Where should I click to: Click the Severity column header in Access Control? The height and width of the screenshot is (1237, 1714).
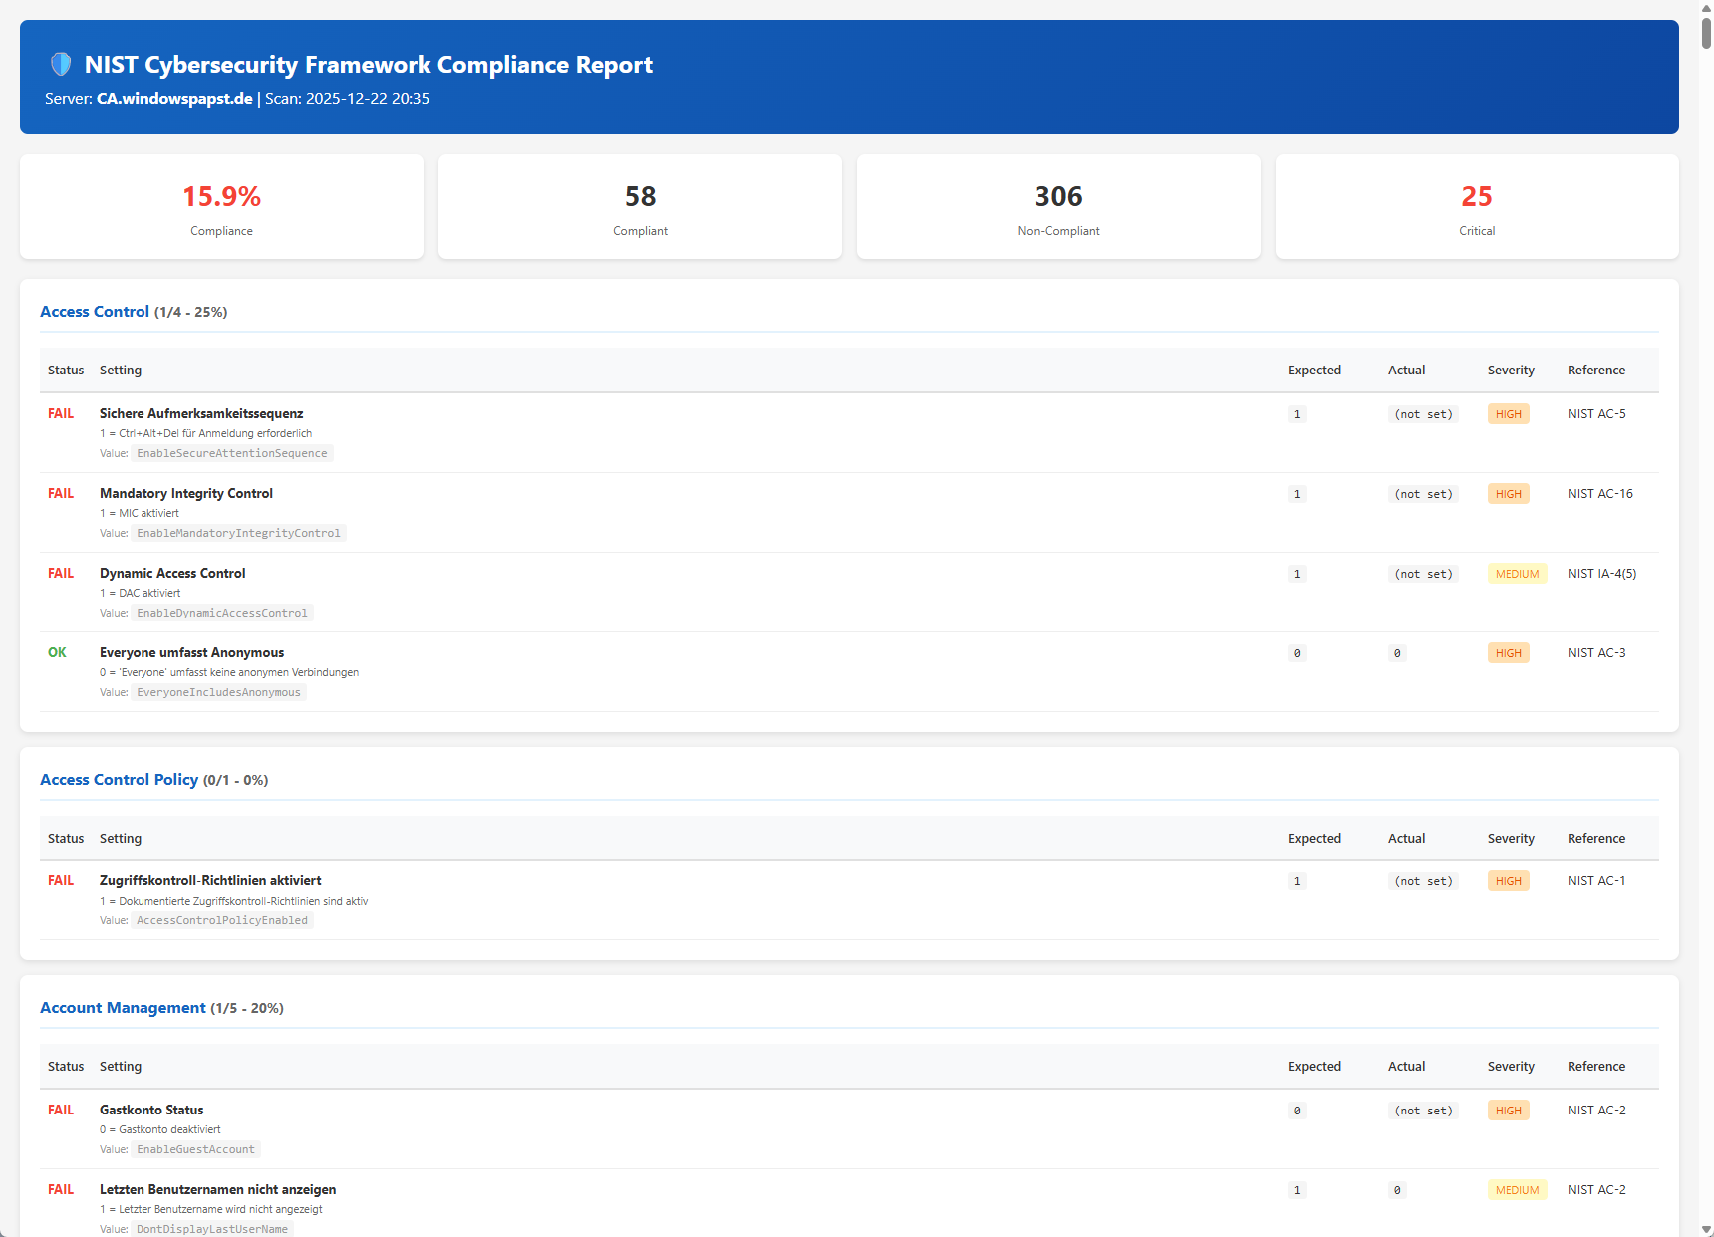pos(1511,371)
